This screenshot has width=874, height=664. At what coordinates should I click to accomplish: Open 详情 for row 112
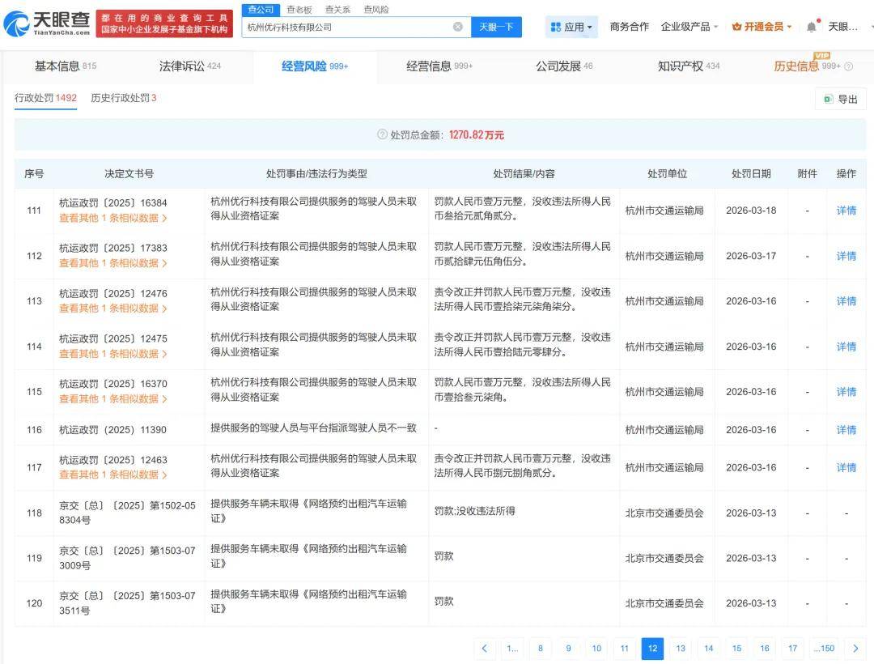(846, 256)
